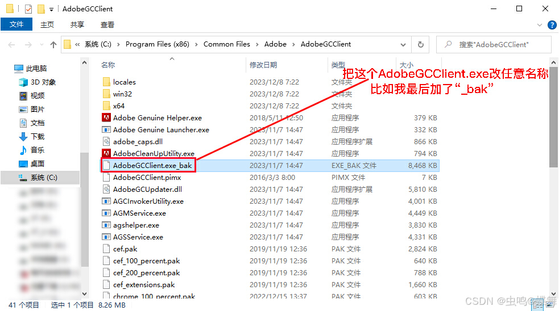Click the search AdobeGCClient box

494,45
